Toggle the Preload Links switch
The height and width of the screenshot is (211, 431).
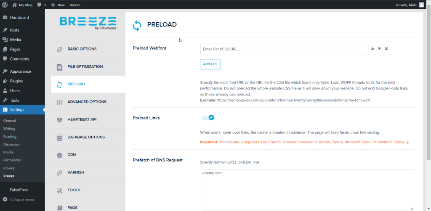(208, 118)
